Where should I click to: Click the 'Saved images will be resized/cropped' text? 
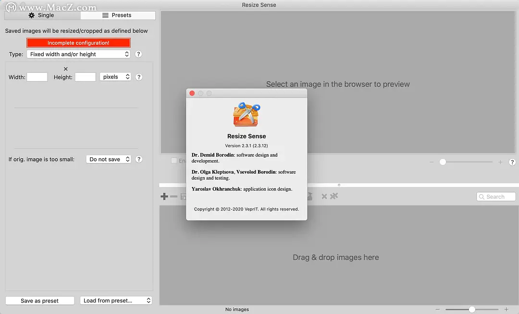point(76,31)
